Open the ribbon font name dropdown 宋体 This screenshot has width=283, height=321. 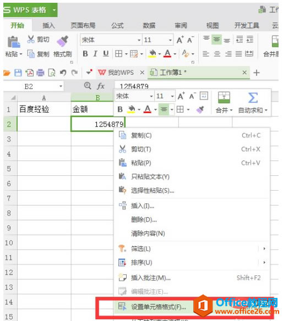coord(139,40)
